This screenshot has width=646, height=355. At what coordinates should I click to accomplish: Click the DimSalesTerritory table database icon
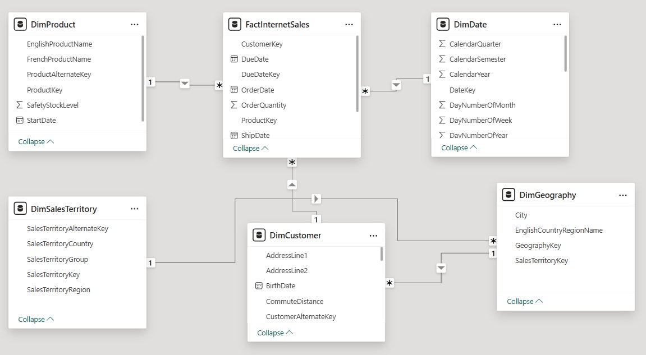[x=20, y=209]
